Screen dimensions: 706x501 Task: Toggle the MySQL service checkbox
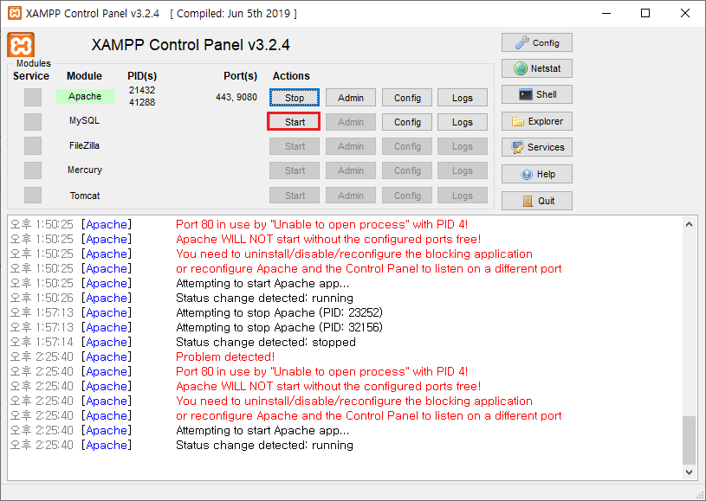click(x=33, y=121)
